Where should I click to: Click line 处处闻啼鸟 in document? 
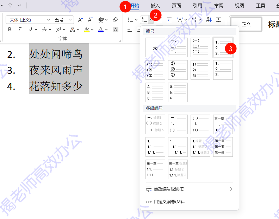coord(56,54)
